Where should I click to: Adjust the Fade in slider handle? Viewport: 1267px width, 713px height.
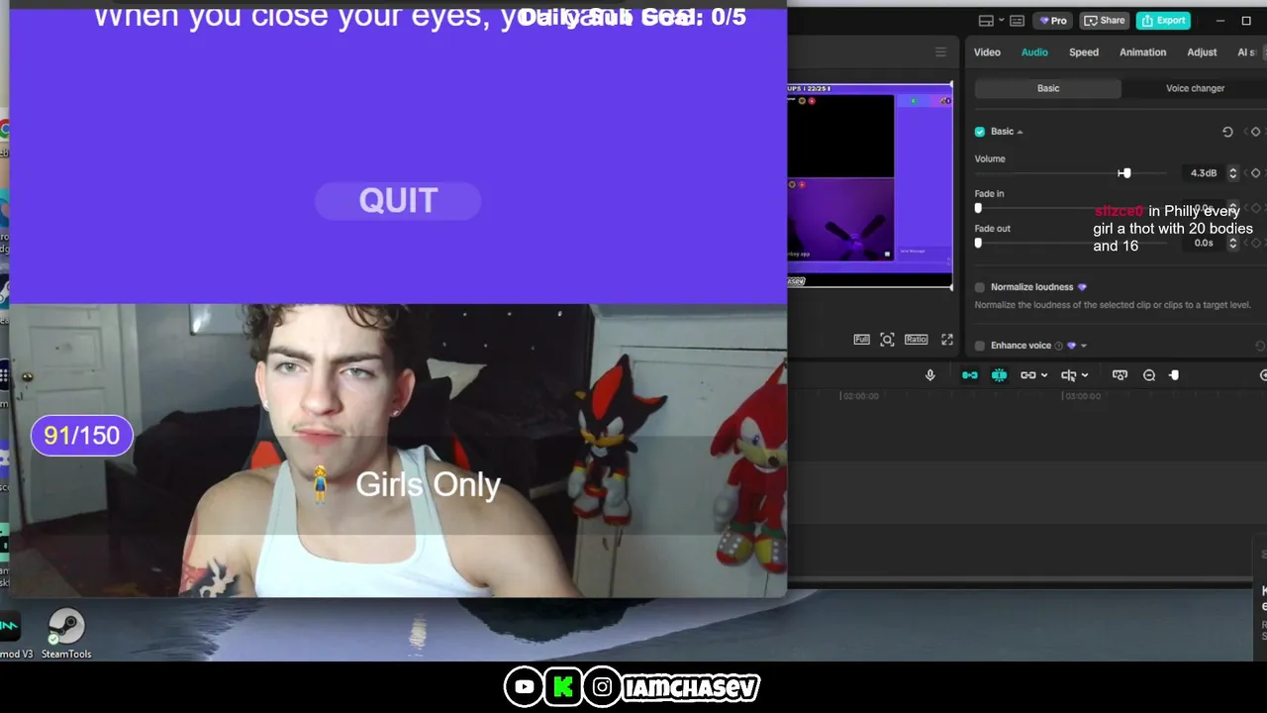click(x=978, y=208)
